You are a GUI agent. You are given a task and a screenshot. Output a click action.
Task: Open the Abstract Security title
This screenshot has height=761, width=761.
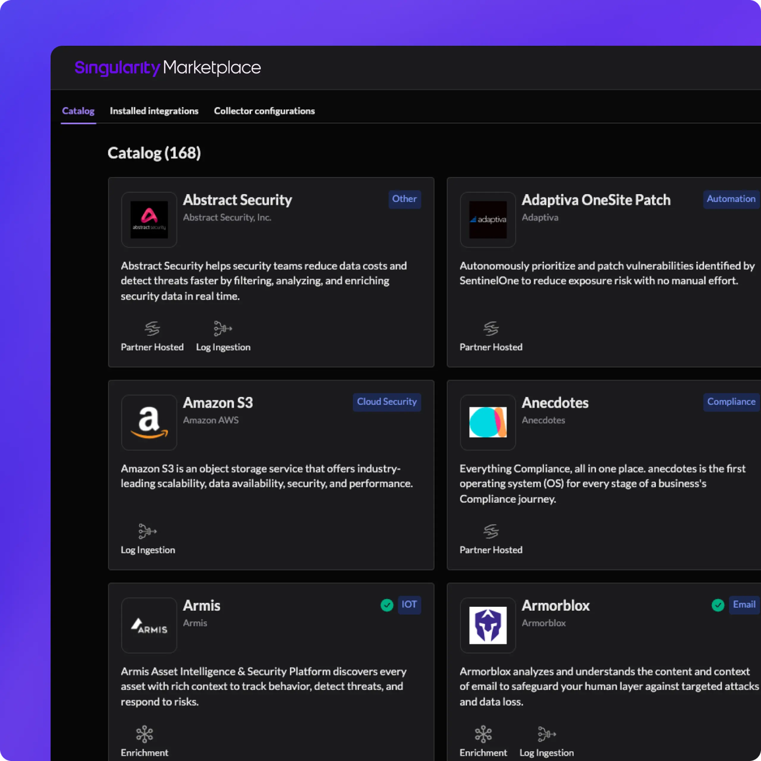(238, 200)
